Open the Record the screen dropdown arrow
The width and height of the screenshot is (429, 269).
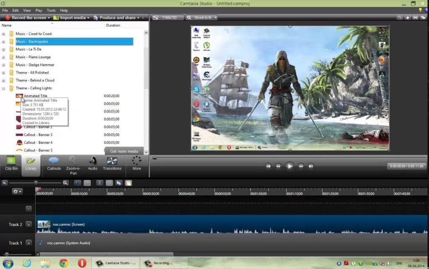[49, 18]
